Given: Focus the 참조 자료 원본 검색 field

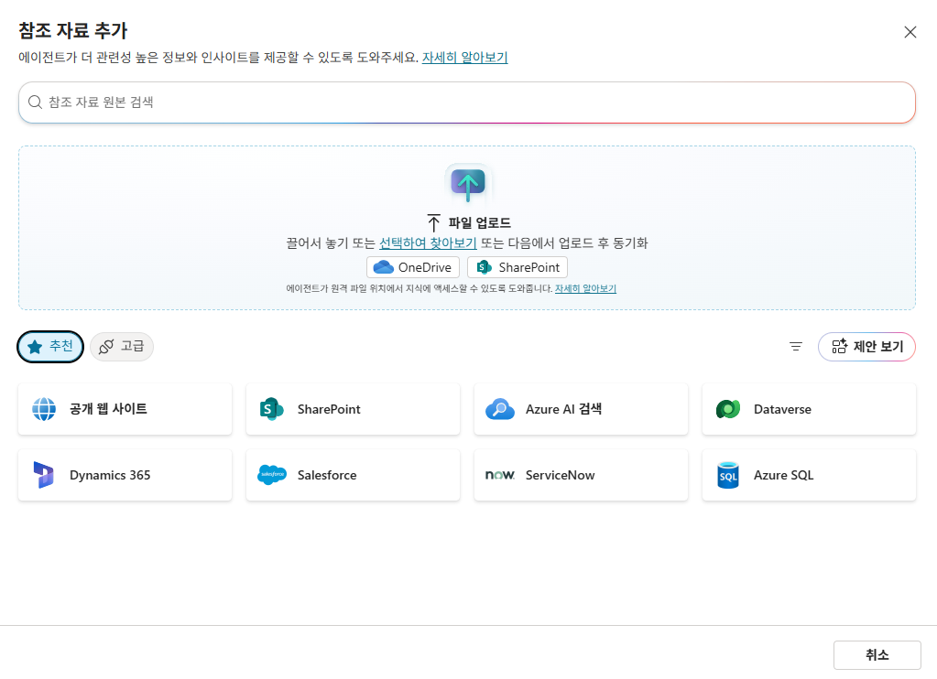Looking at the screenshot, I should [467, 102].
